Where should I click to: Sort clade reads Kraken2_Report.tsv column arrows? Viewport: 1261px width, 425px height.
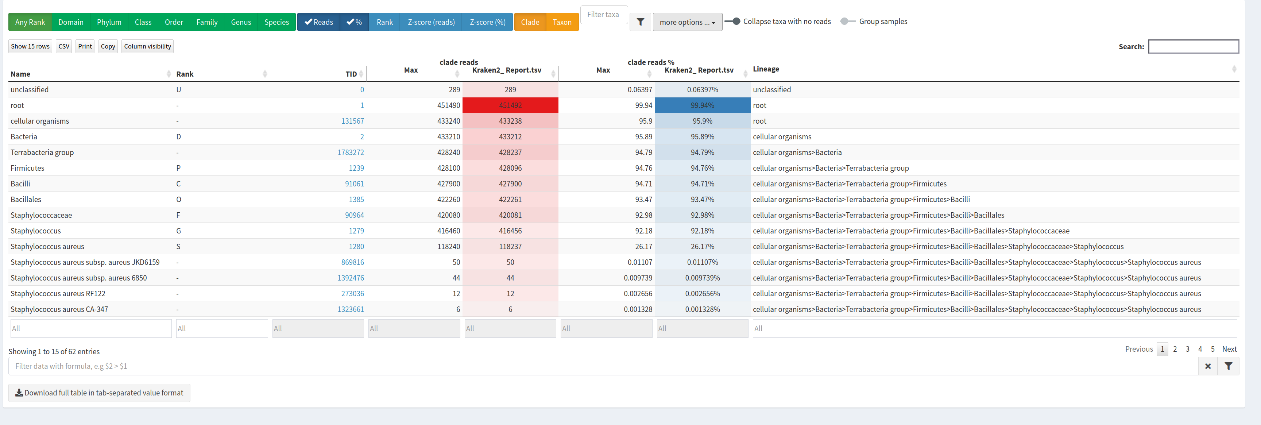pos(553,74)
